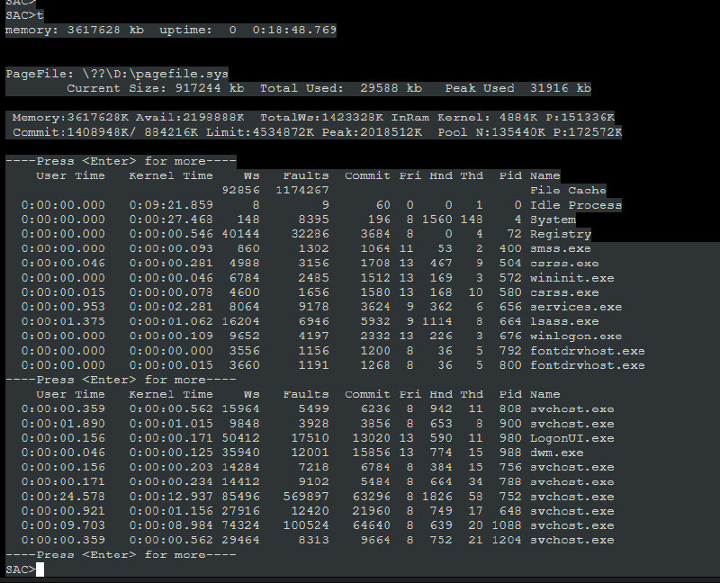Click the Idle Process name

click(575, 205)
